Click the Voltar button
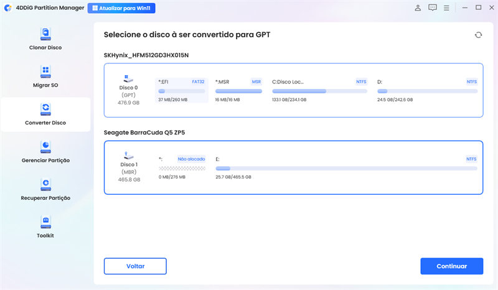Image resolution: width=498 pixels, height=290 pixels. [135, 266]
